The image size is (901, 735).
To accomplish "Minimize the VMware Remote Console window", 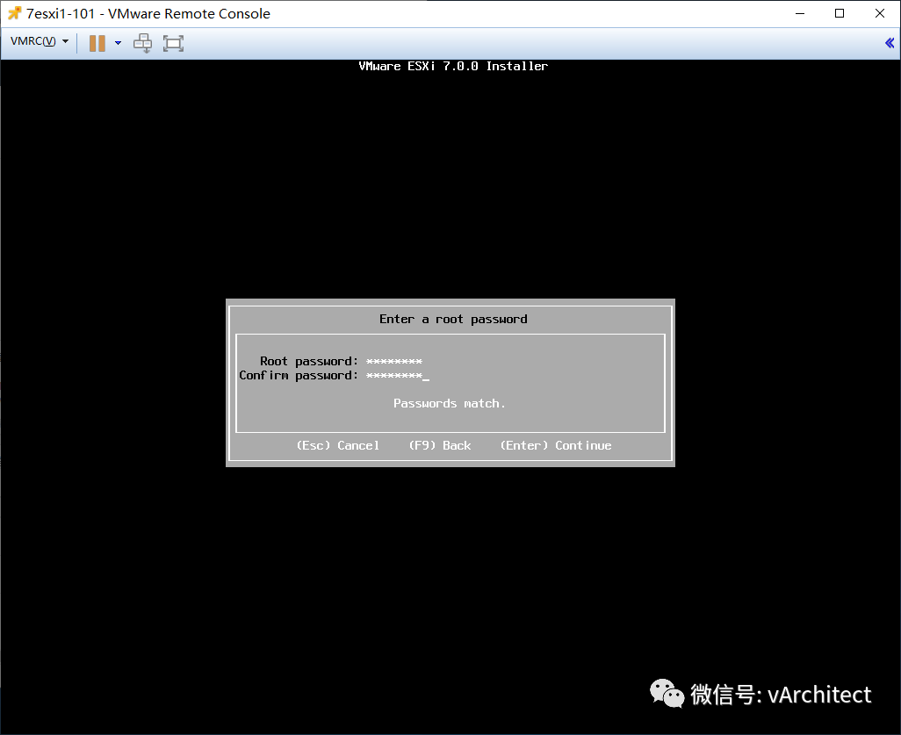I will (800, 13).
